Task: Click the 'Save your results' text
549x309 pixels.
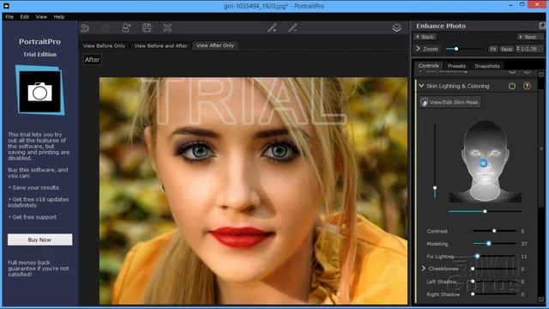Action: (36, 187)
